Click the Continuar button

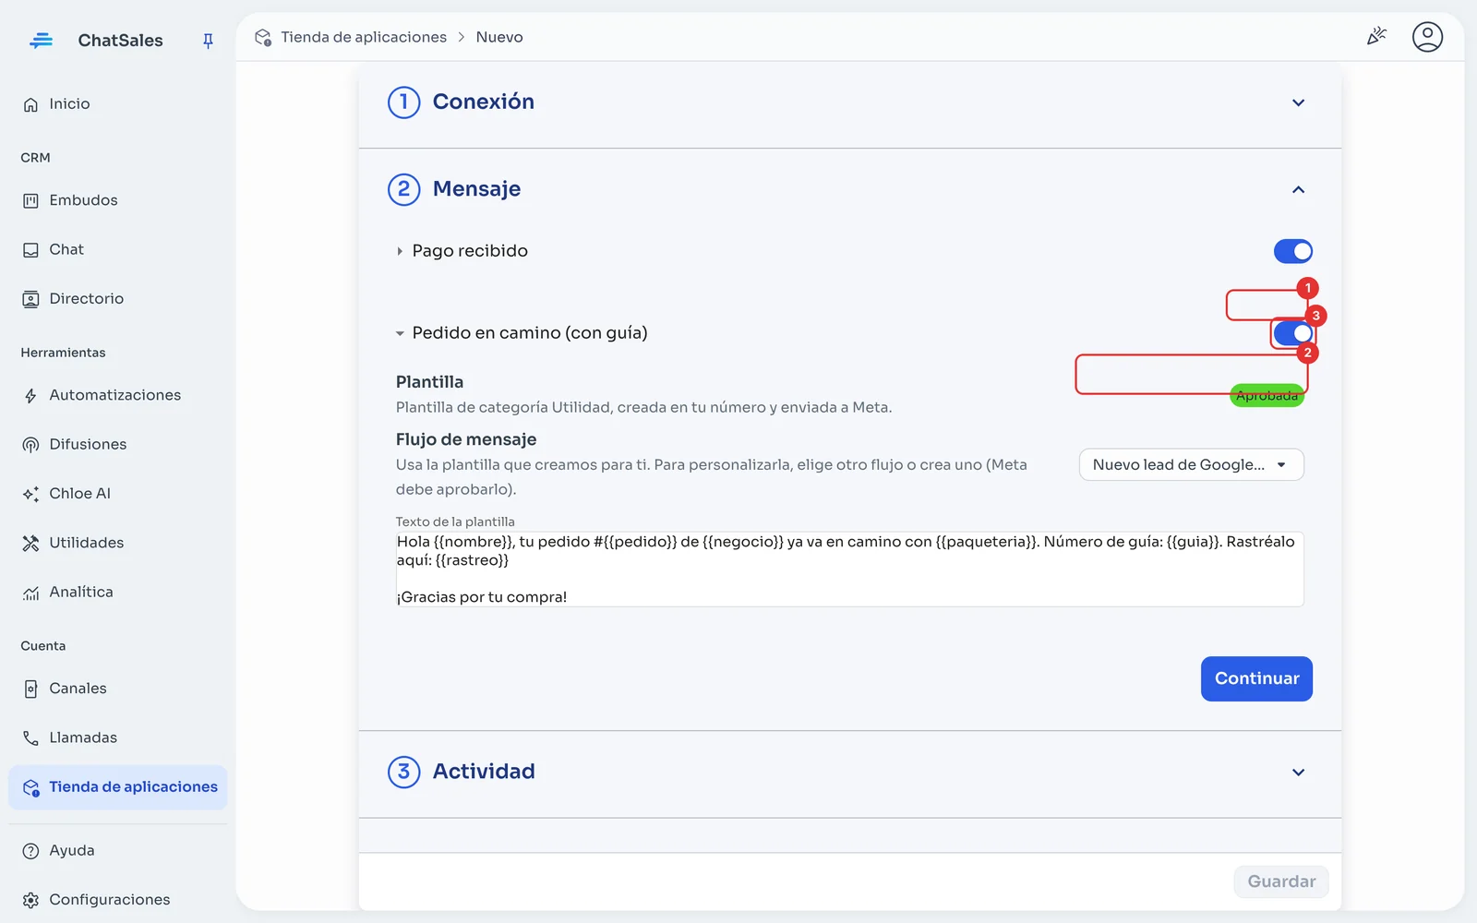[x=1256, y=678]
